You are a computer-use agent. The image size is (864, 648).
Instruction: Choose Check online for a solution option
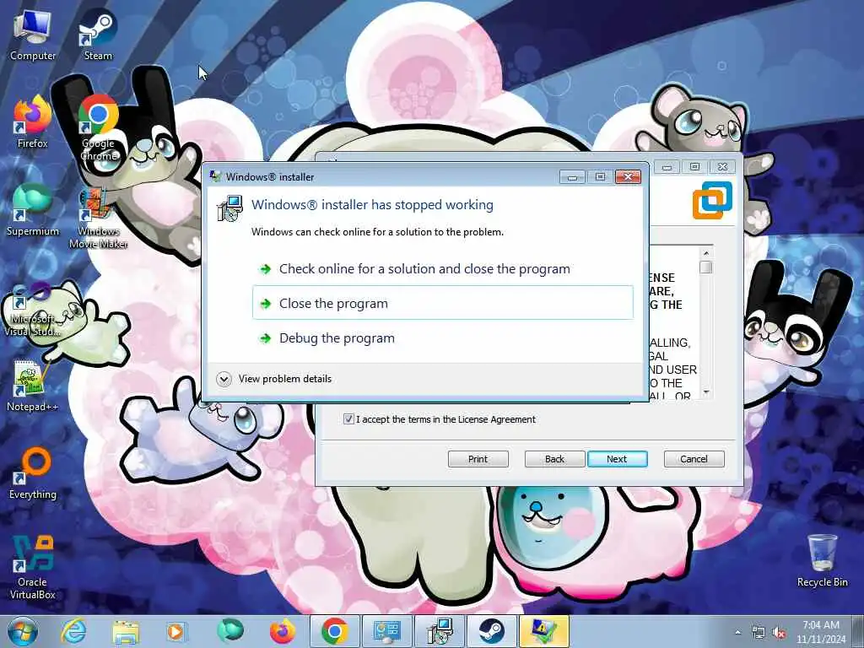(442, 269)
